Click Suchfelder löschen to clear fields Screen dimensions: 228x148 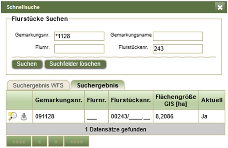pos(75,64)
